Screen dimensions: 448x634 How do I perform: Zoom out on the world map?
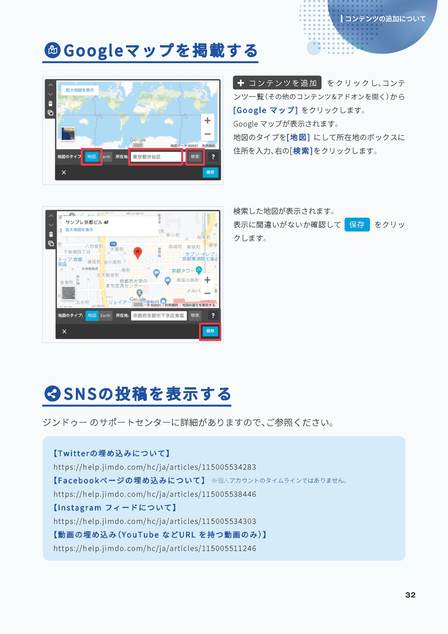click(208, 134)
